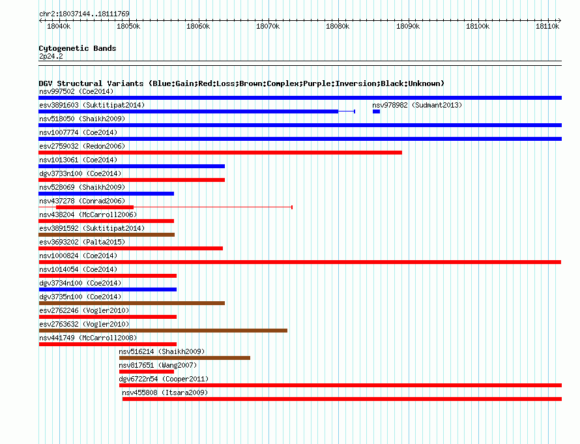Image resolution: width=580 pixels, height=444 pixels.
Task: Click the brown esv2763632 variant bar
Action: pos(163,331)
